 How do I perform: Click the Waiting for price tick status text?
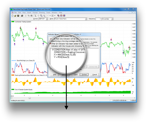click(18, 100)
